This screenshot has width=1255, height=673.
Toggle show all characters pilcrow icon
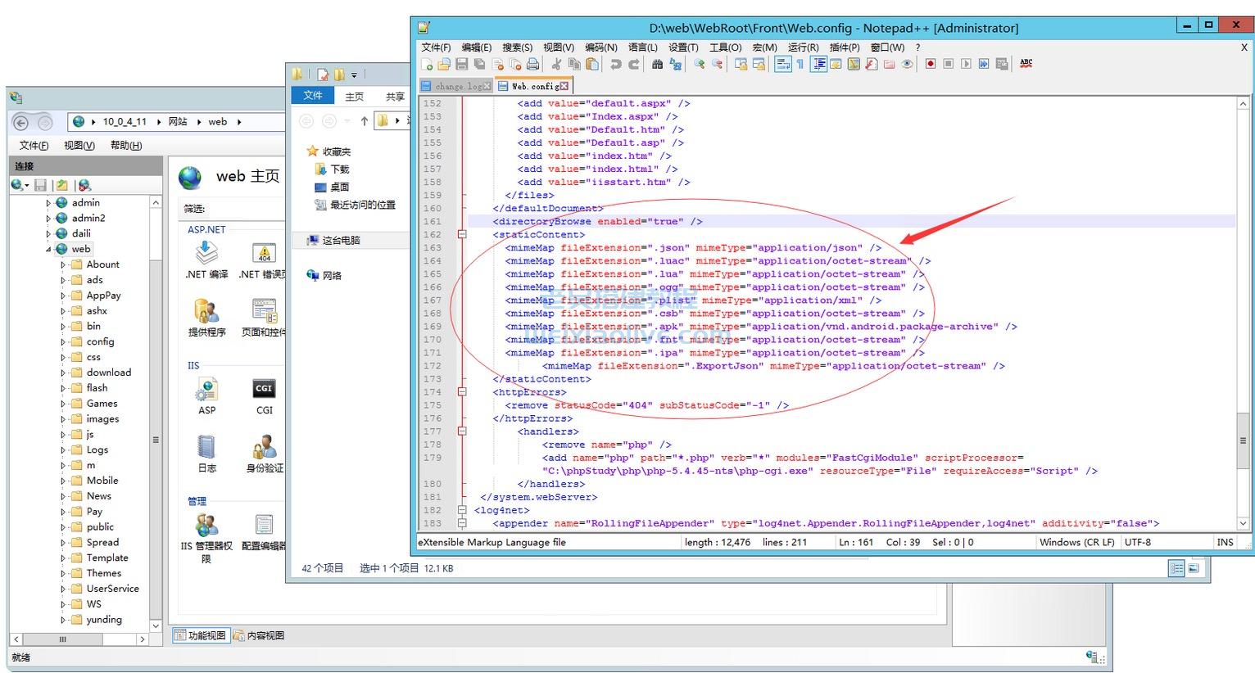(x=800, y=64)
